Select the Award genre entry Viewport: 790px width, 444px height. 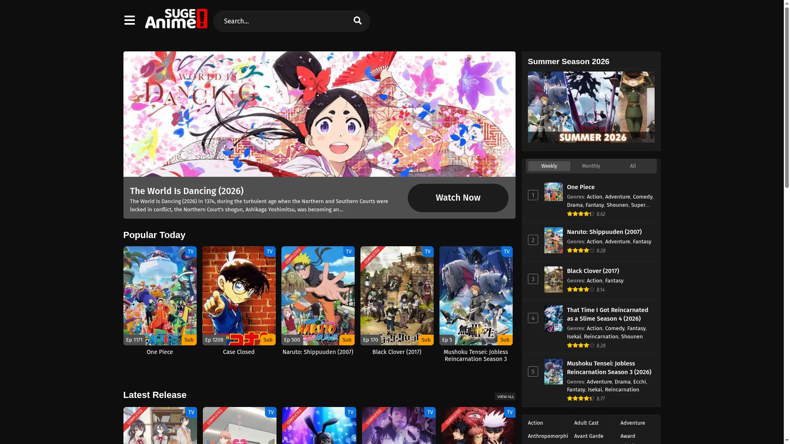pyautogui.click(x=628, y=436)
